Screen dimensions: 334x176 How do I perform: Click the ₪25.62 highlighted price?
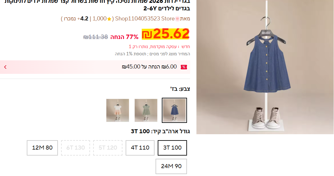166,34
